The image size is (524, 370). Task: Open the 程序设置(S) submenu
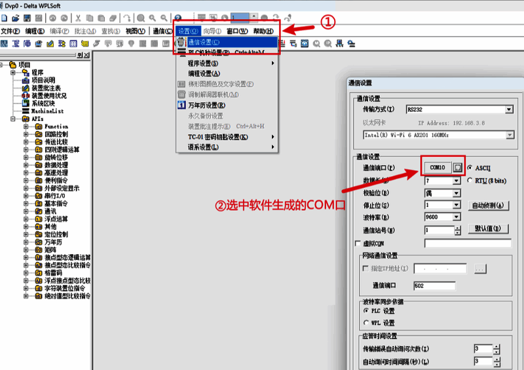tap(227, 63)
